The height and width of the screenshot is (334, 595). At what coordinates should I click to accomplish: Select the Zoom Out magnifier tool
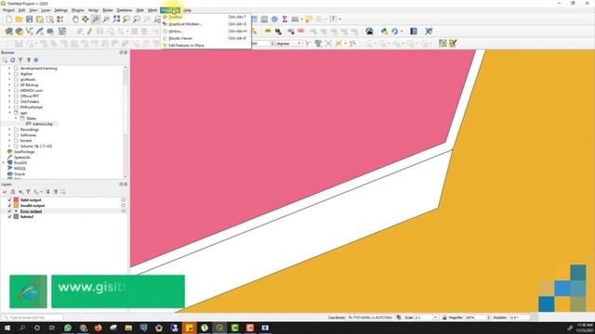click(x=106, y=19)
